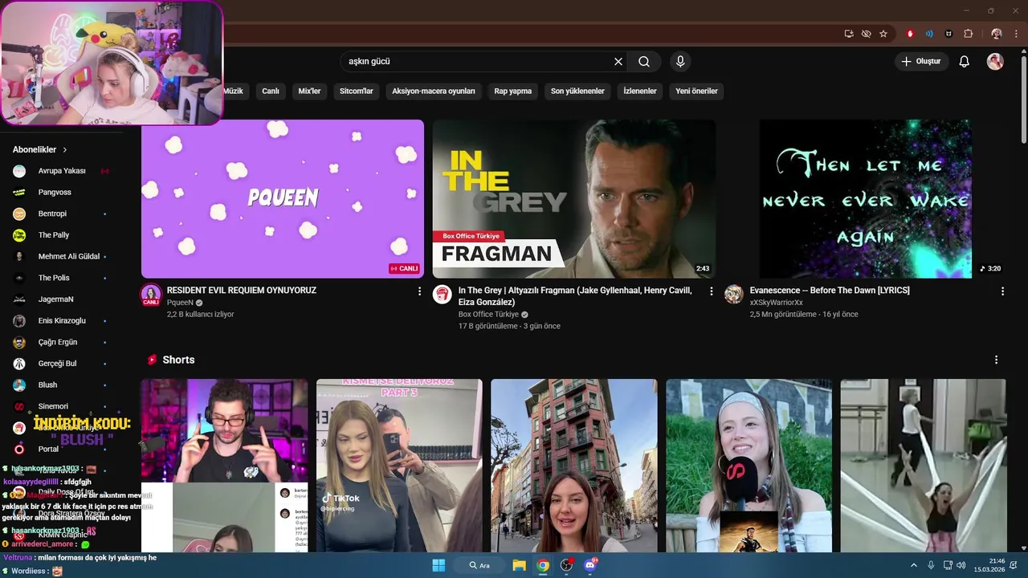Open options for Resident Evil Requiem video
The height and width of the screenshot is (578, 1028).
point(419,291)
